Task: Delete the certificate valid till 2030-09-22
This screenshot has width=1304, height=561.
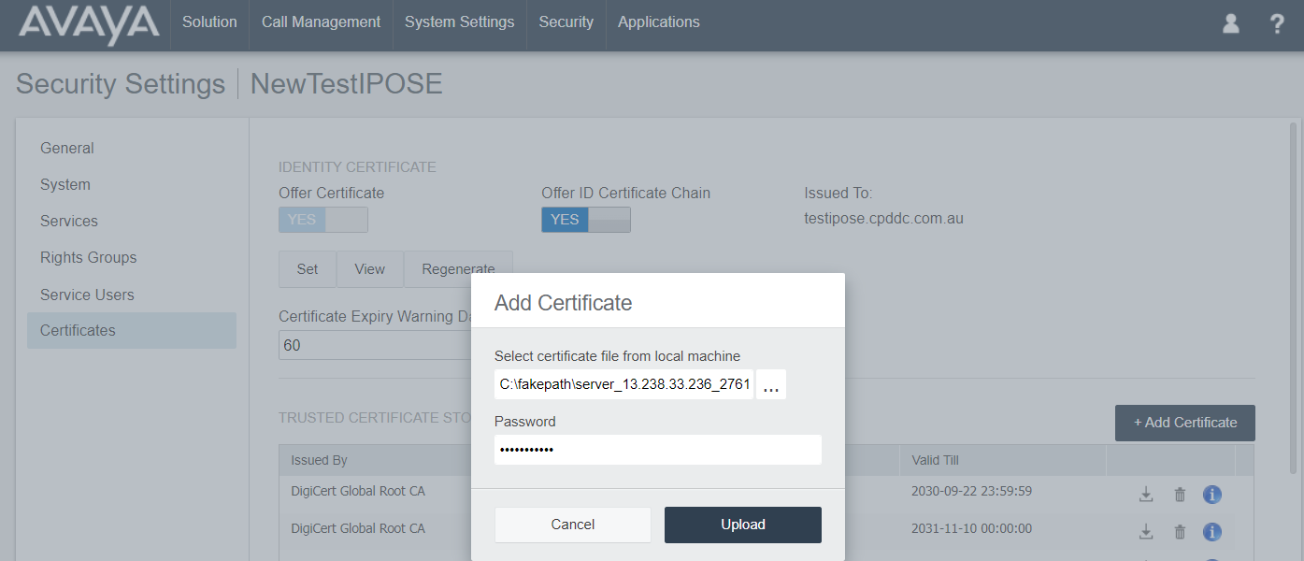Action: coord(1180,495)
